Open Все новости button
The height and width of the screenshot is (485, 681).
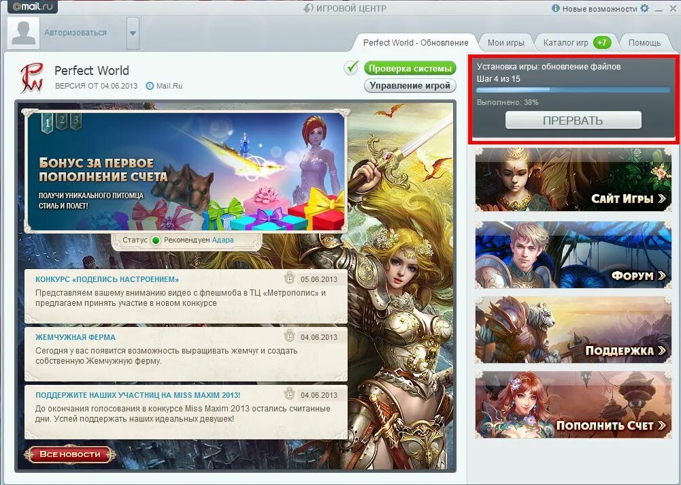tap(70, 454)
